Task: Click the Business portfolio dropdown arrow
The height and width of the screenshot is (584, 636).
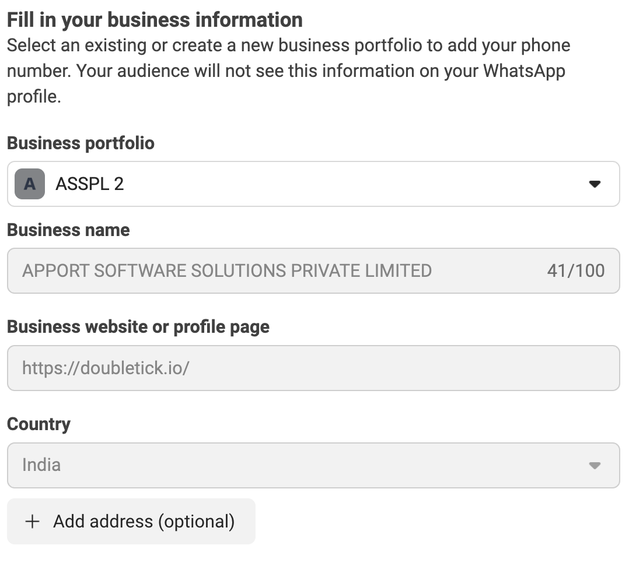Action: tap(594, 184)
